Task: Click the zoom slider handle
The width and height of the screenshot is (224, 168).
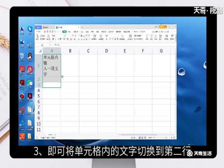Action: tap(166, 138)
